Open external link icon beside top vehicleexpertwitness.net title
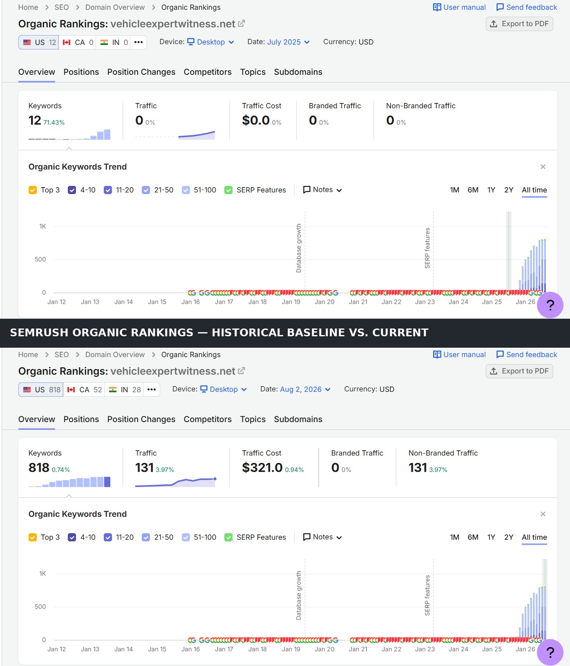Image resolution: width=570 pixels, height=666 pixels. click(x=241, y=24)
